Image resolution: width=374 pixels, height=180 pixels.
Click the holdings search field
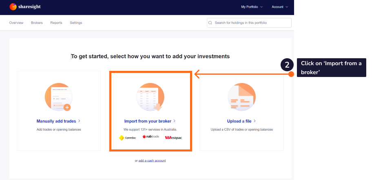coord(249,23)
